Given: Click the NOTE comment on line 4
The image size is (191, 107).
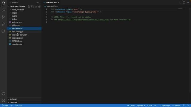Looking at the screenshot, I should tap(71, 17).
